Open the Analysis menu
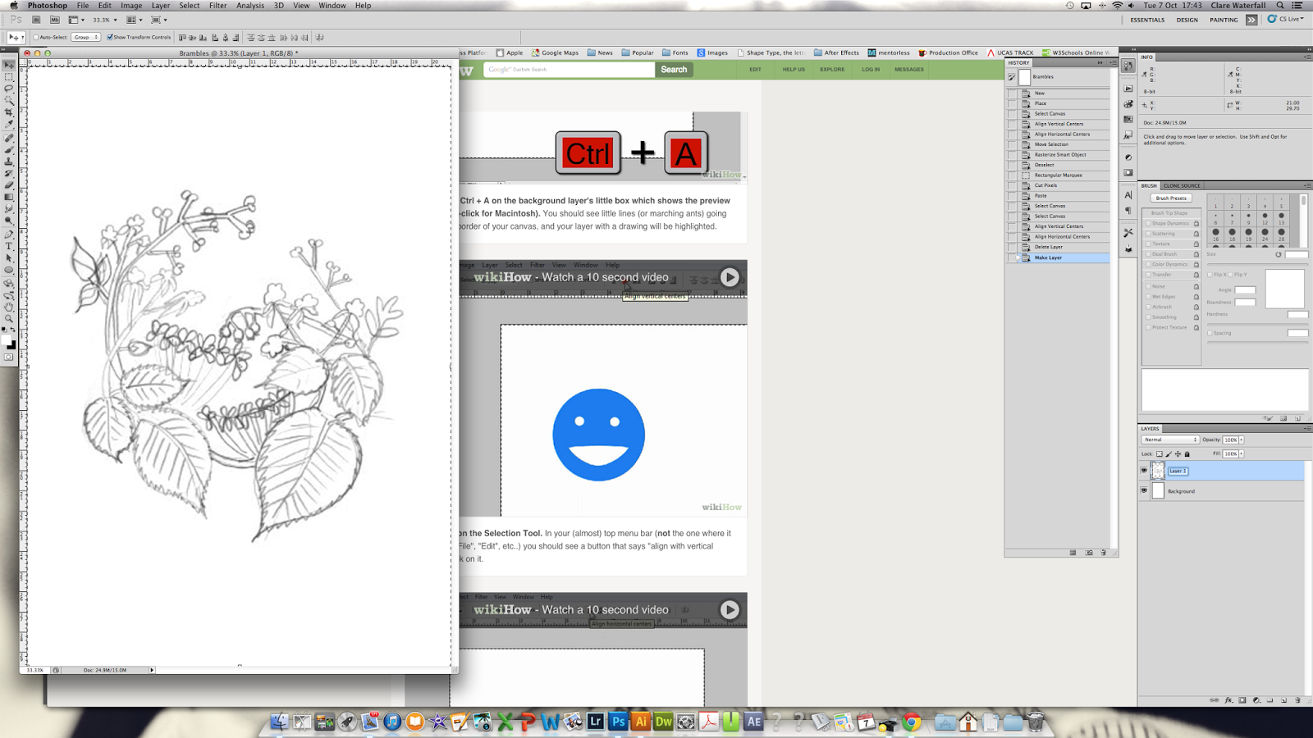 [250, 6]
